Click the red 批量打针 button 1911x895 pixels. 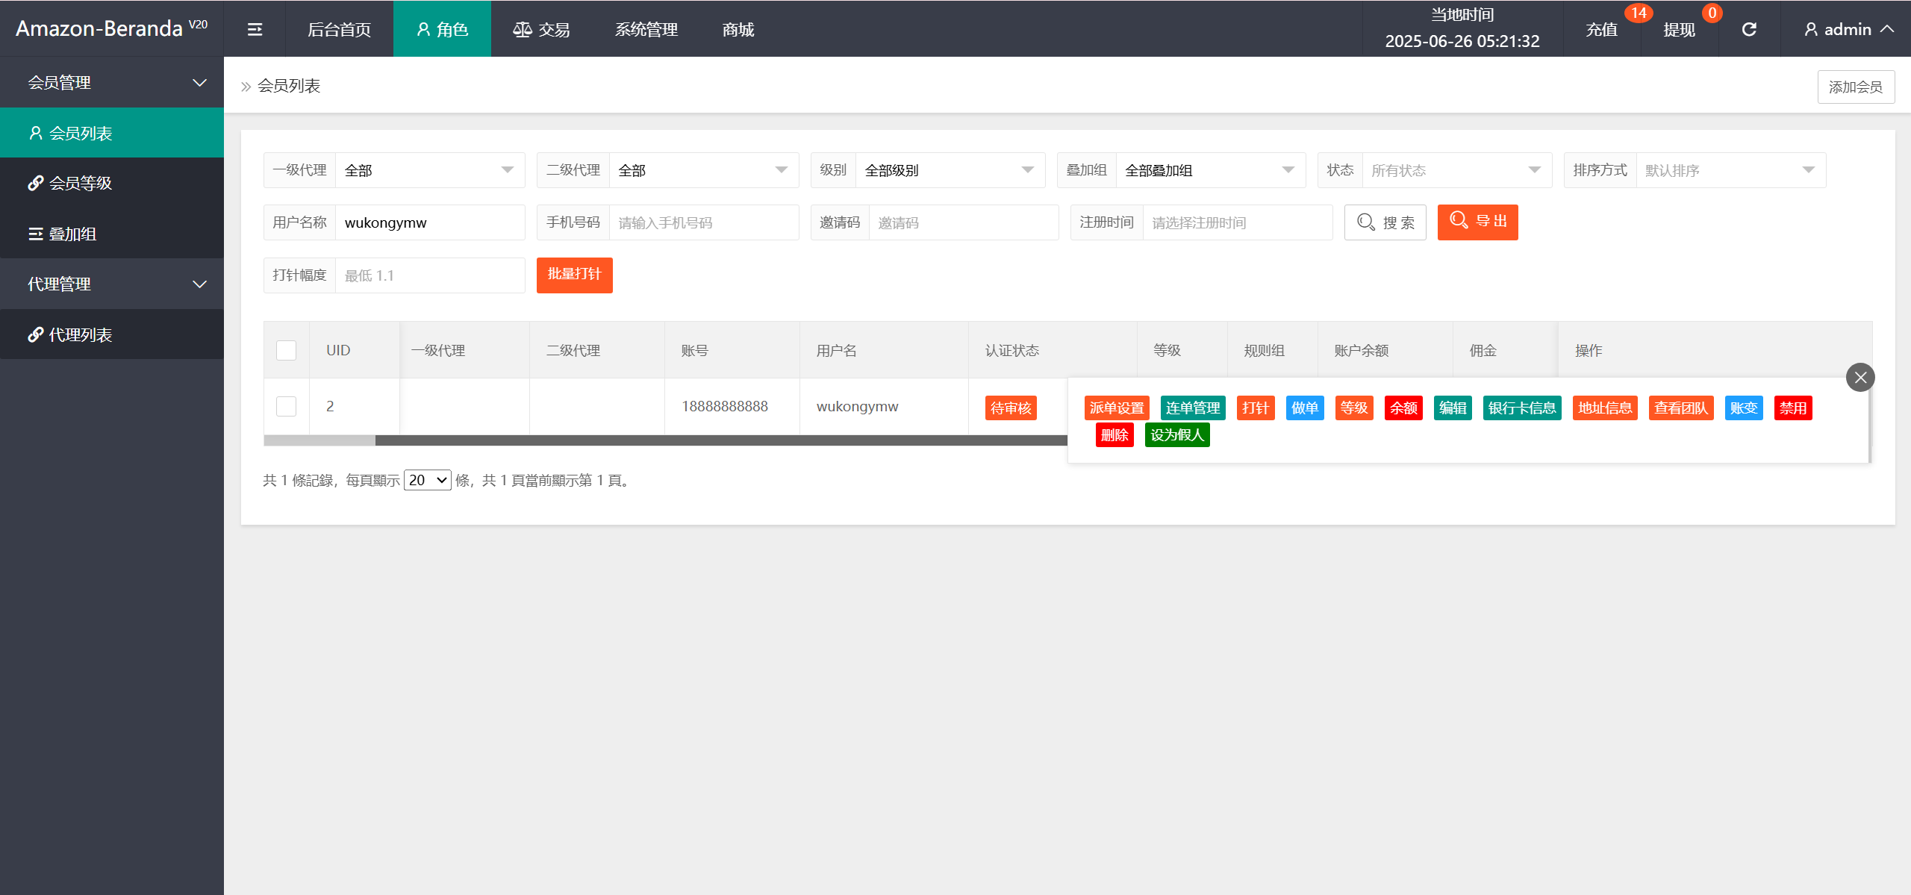pyautogui.click(x=574, y=275)
